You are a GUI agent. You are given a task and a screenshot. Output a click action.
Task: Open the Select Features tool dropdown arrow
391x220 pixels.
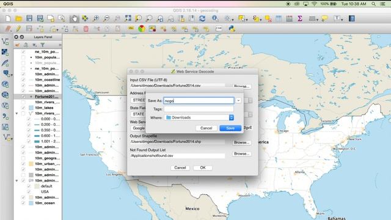pyautogui.click(x=246, y=20)
